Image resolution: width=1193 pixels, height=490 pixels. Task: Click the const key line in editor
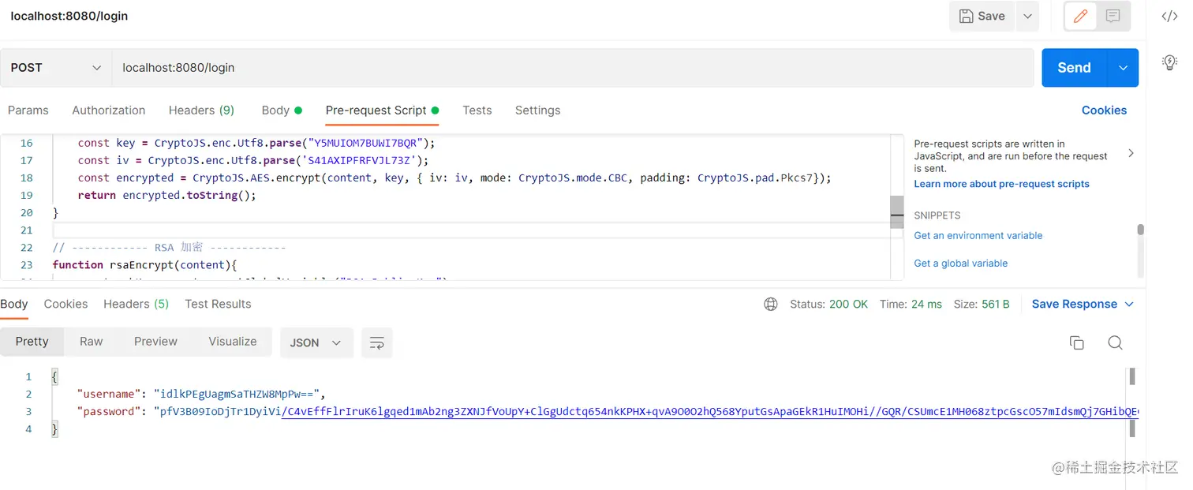(x=256, y=144)
